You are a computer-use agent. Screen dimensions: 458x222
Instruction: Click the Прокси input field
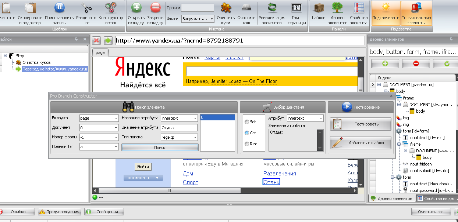click(198, 8)
